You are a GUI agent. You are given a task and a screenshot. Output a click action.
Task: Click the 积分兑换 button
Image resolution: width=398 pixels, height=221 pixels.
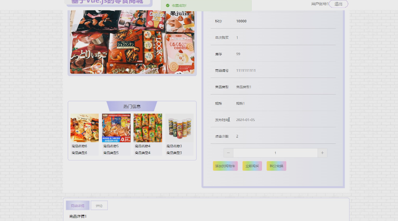click(x=276, y=166)
